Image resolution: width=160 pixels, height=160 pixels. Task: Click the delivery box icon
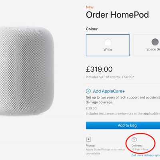[x=134, y=140]
